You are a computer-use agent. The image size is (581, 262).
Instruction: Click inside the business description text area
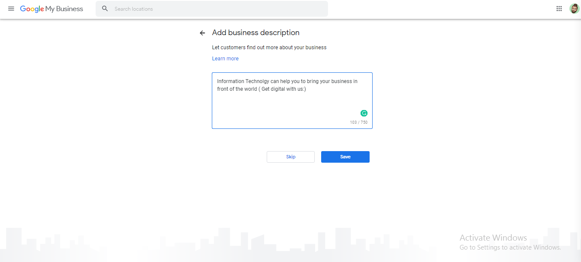click(x=292, y=105)
